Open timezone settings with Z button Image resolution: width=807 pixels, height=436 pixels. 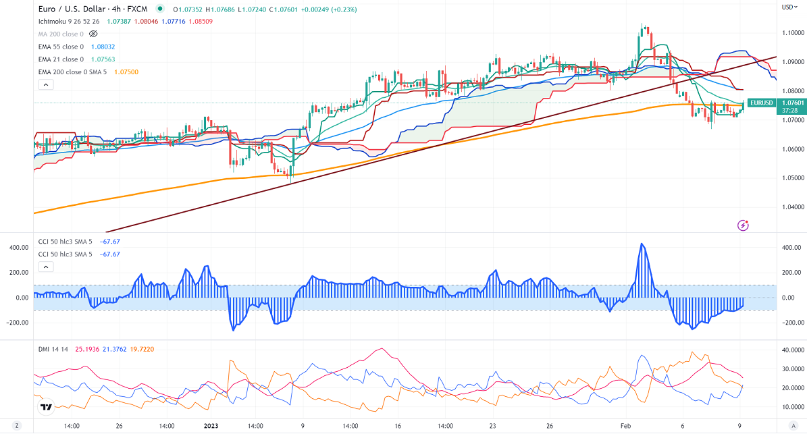[x=17, y=426]
